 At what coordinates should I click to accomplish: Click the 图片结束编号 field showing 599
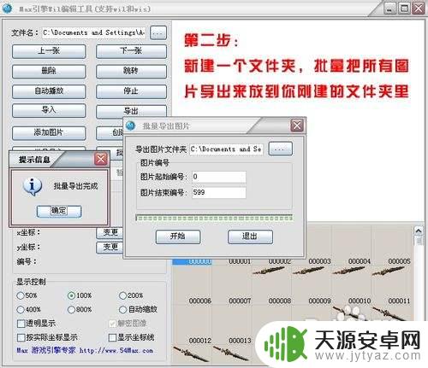219,193
